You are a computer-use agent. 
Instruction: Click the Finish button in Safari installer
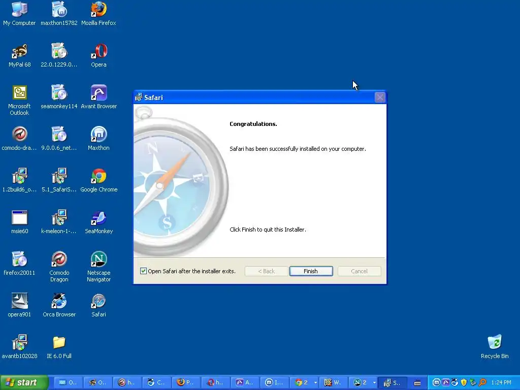tap(311, 271)
